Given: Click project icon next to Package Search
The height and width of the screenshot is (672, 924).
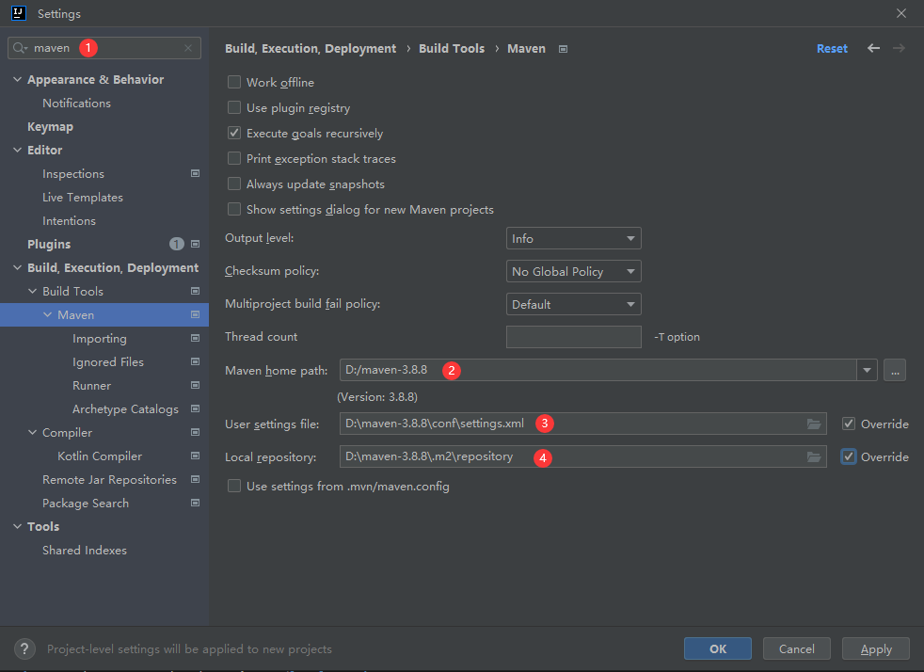Looking at the screenshot, I should 195,504.
